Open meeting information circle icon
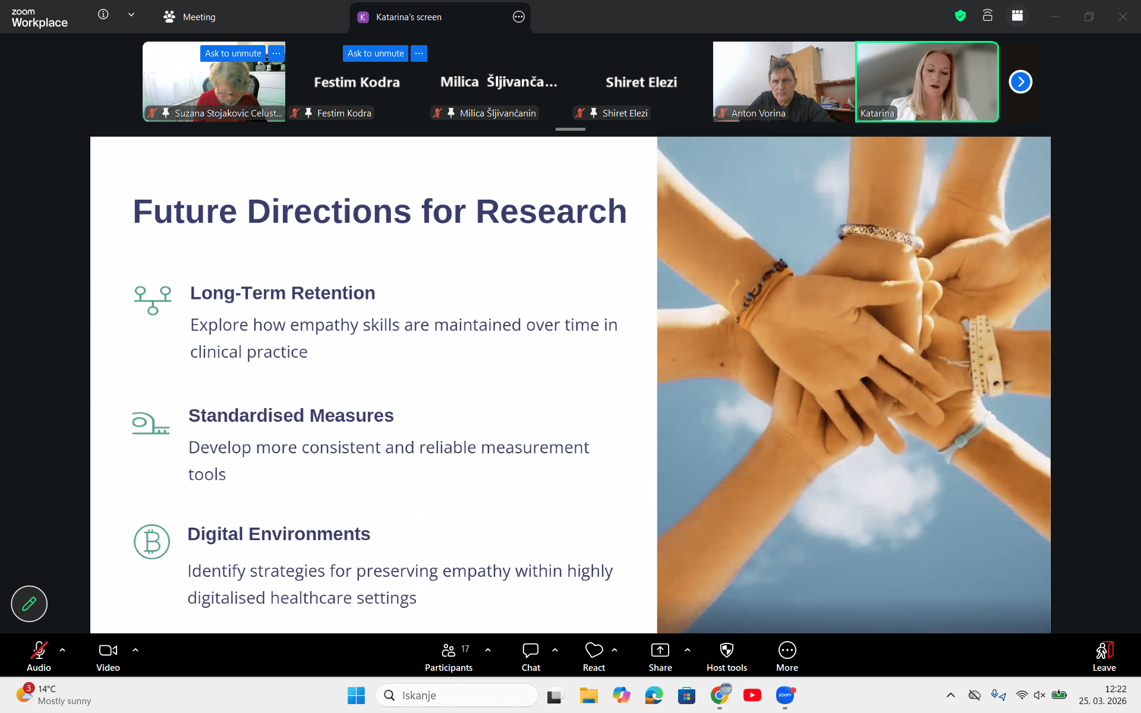Image resolution: width=1141 pixels, height=713 pixels. [103, 15]
